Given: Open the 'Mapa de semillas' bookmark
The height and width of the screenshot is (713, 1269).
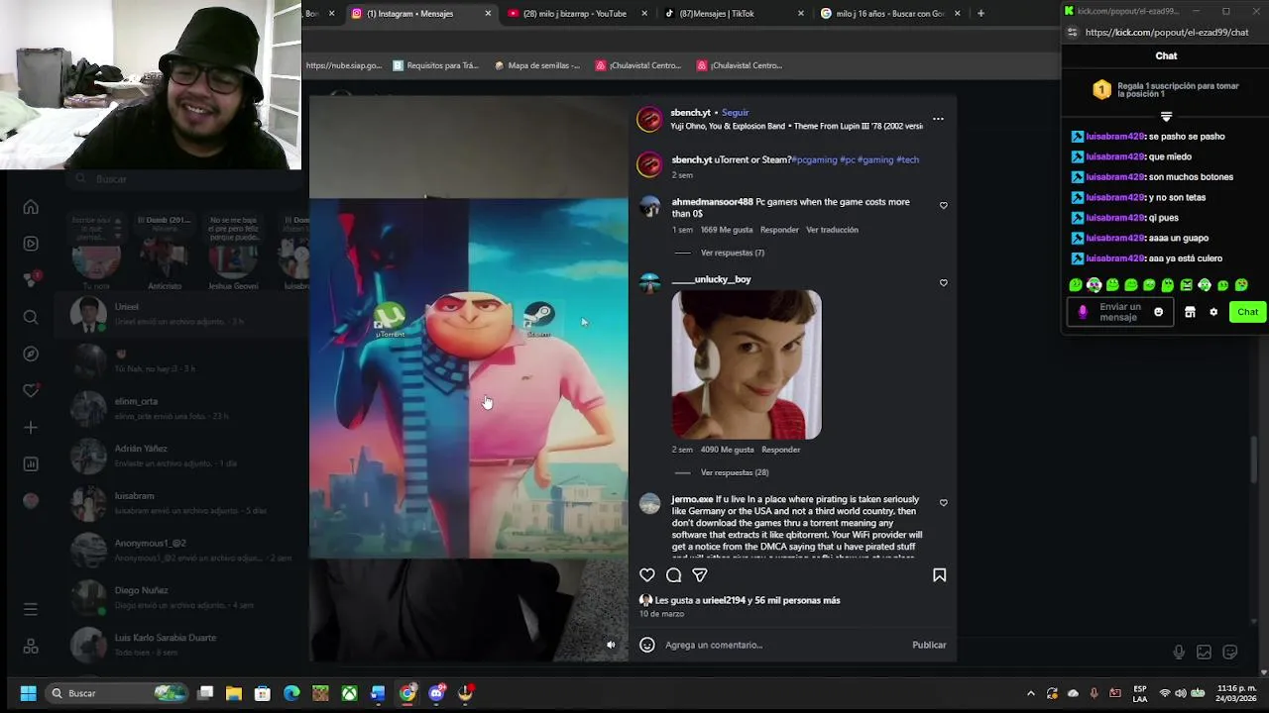Looking at the screenshot, I should pos(536,65).
